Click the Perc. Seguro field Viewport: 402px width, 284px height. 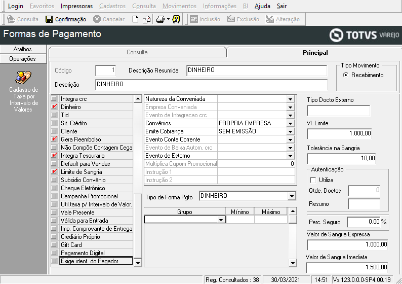pos(364,222)
